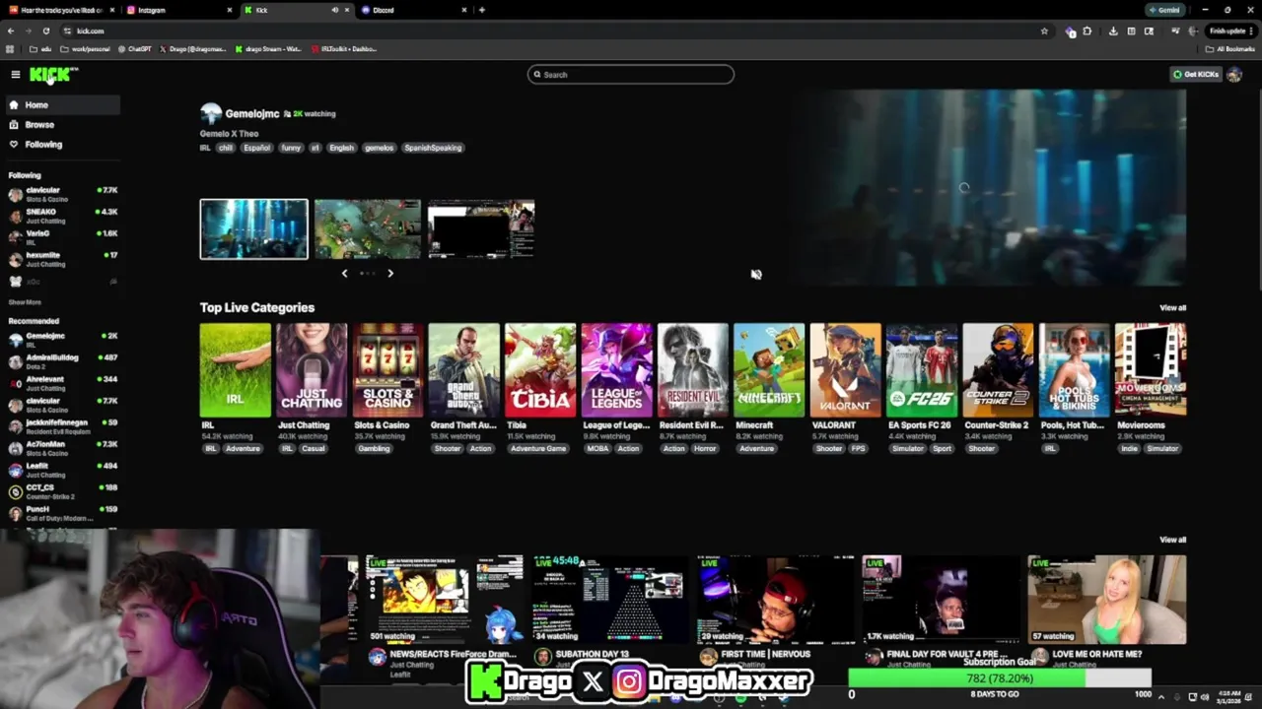Click the MOBA tag under League of Legends
Screen dimensions: 1262x709
pyautogui.click(x=597, y=449)
